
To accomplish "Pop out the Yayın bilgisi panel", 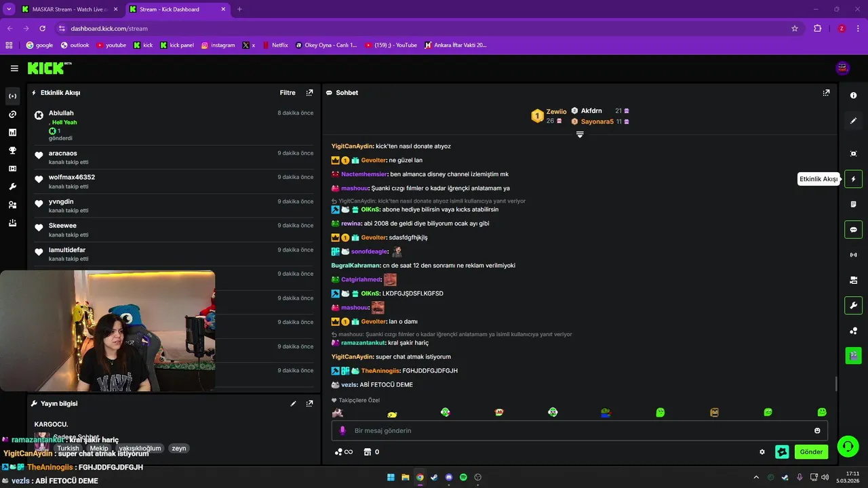I will coord(309,403).
